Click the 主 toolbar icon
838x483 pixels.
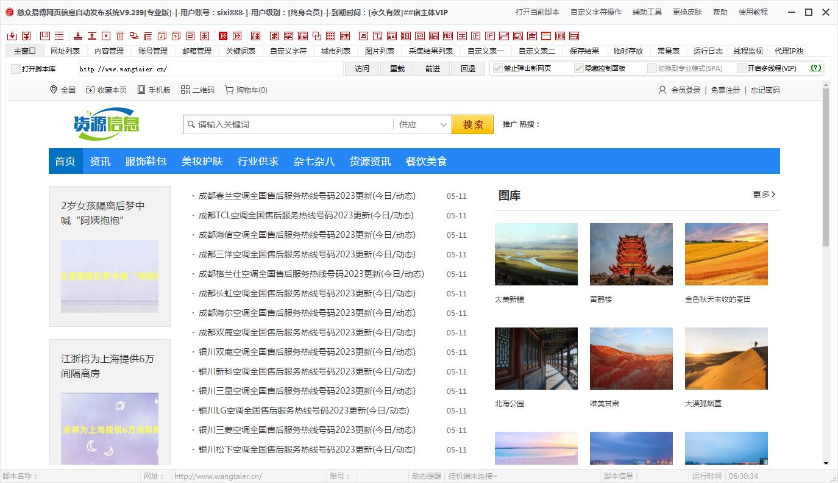[462, 36]
